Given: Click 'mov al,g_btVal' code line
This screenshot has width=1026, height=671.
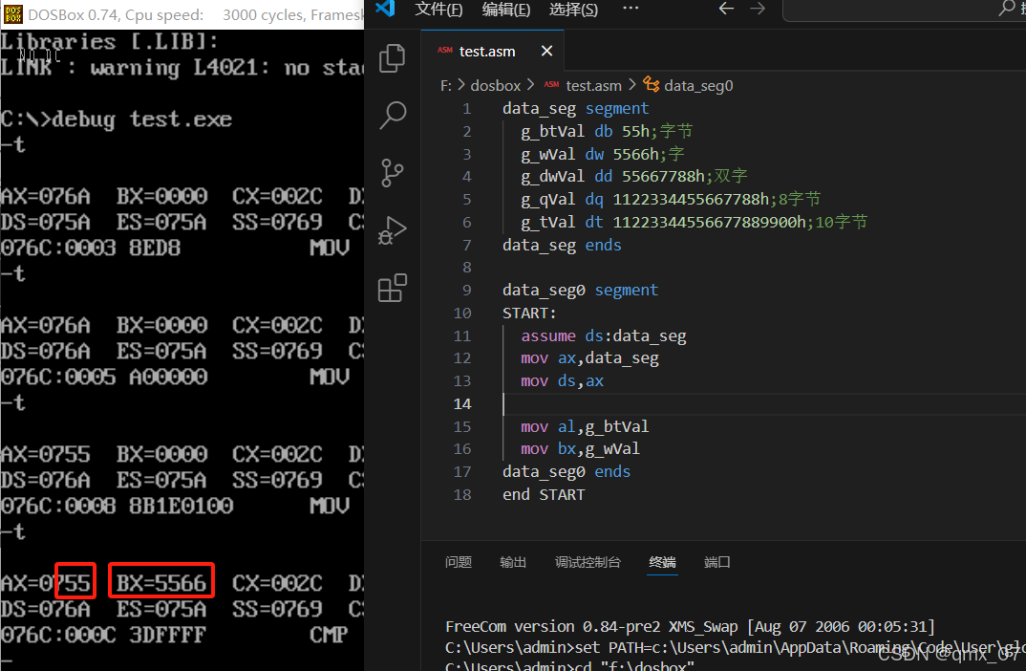Looking at the screenshot, I should [x=585, y=427].
